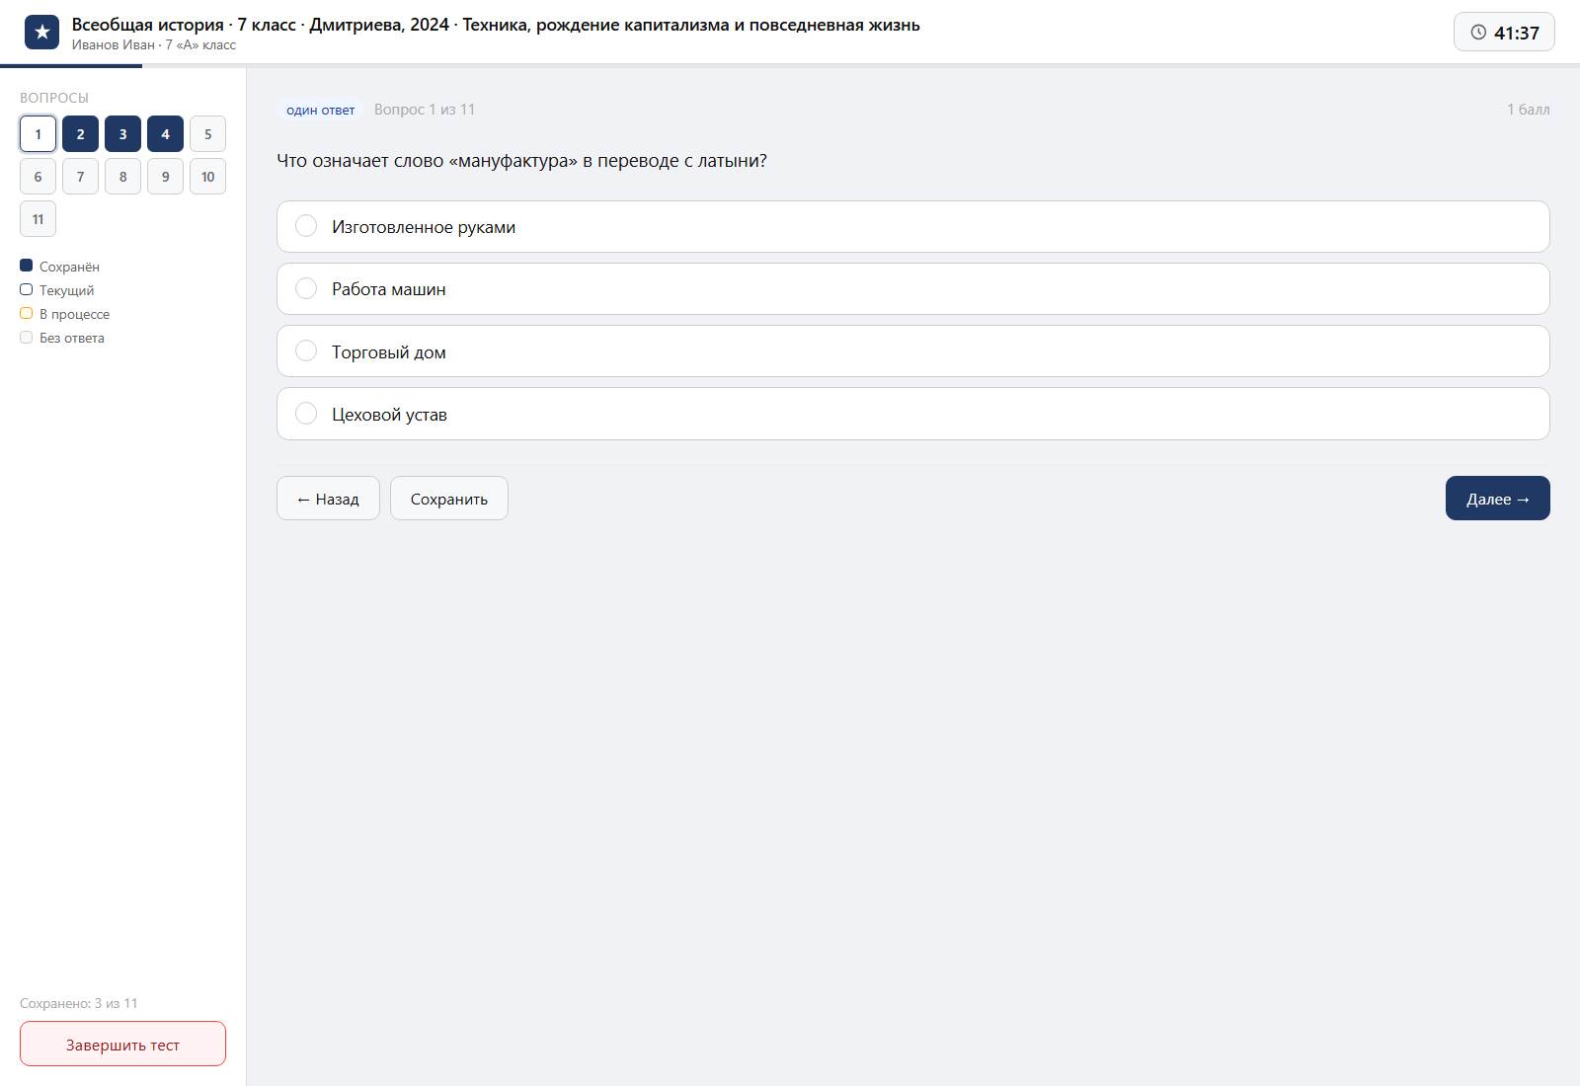The width and height of the screenshot is (1580, 1086).
Task: Choose the «Цеховой устав» option
Action: [912, 414]
